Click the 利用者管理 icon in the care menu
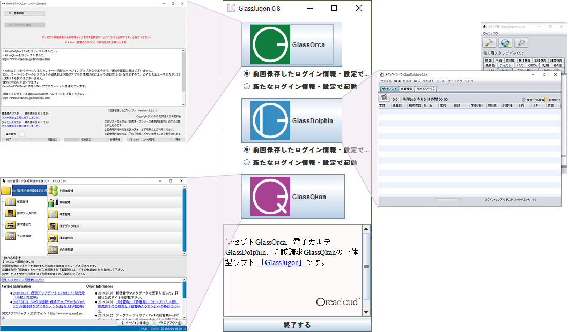The height and width of the screenshot is (332, 568). click(54, 190)
